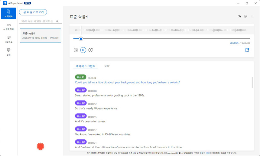Image resolution: width=260 pixels, height=156 pixels.
Task: Open the 워터마크 sidebar section
Action: click(x=8, y=39)
